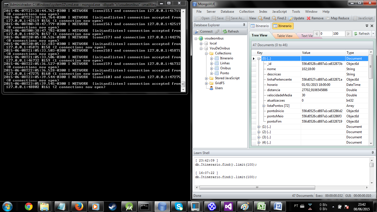This screenshot has height=212, width=377.
Task: Expand the local database node
Action: (201, 43)
